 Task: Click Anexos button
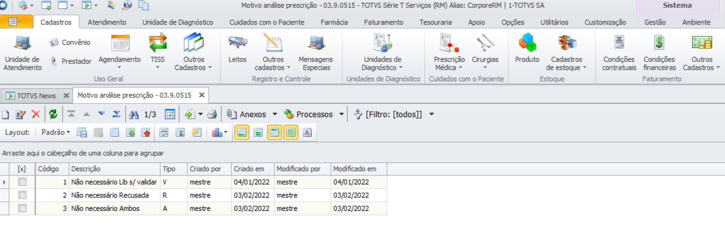247,114
